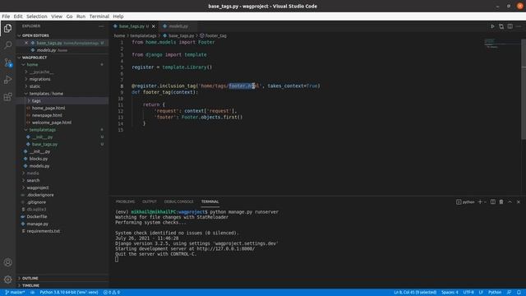Open welcome_page.html in explorer
The width and height of the screenshot is (526, 296).
tap(52, 123)
